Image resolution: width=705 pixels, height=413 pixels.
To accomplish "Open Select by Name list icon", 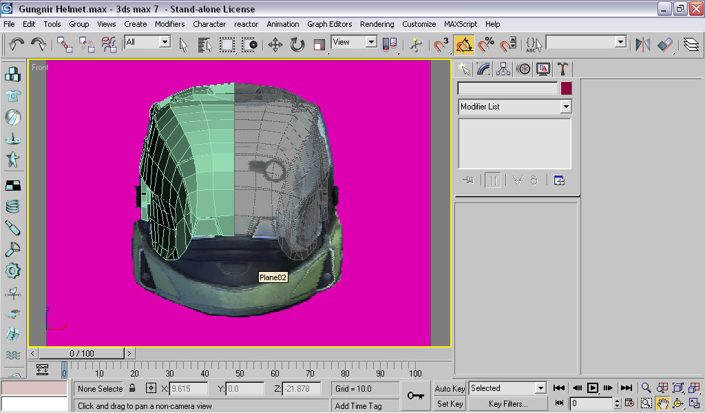I will point(204,45).
